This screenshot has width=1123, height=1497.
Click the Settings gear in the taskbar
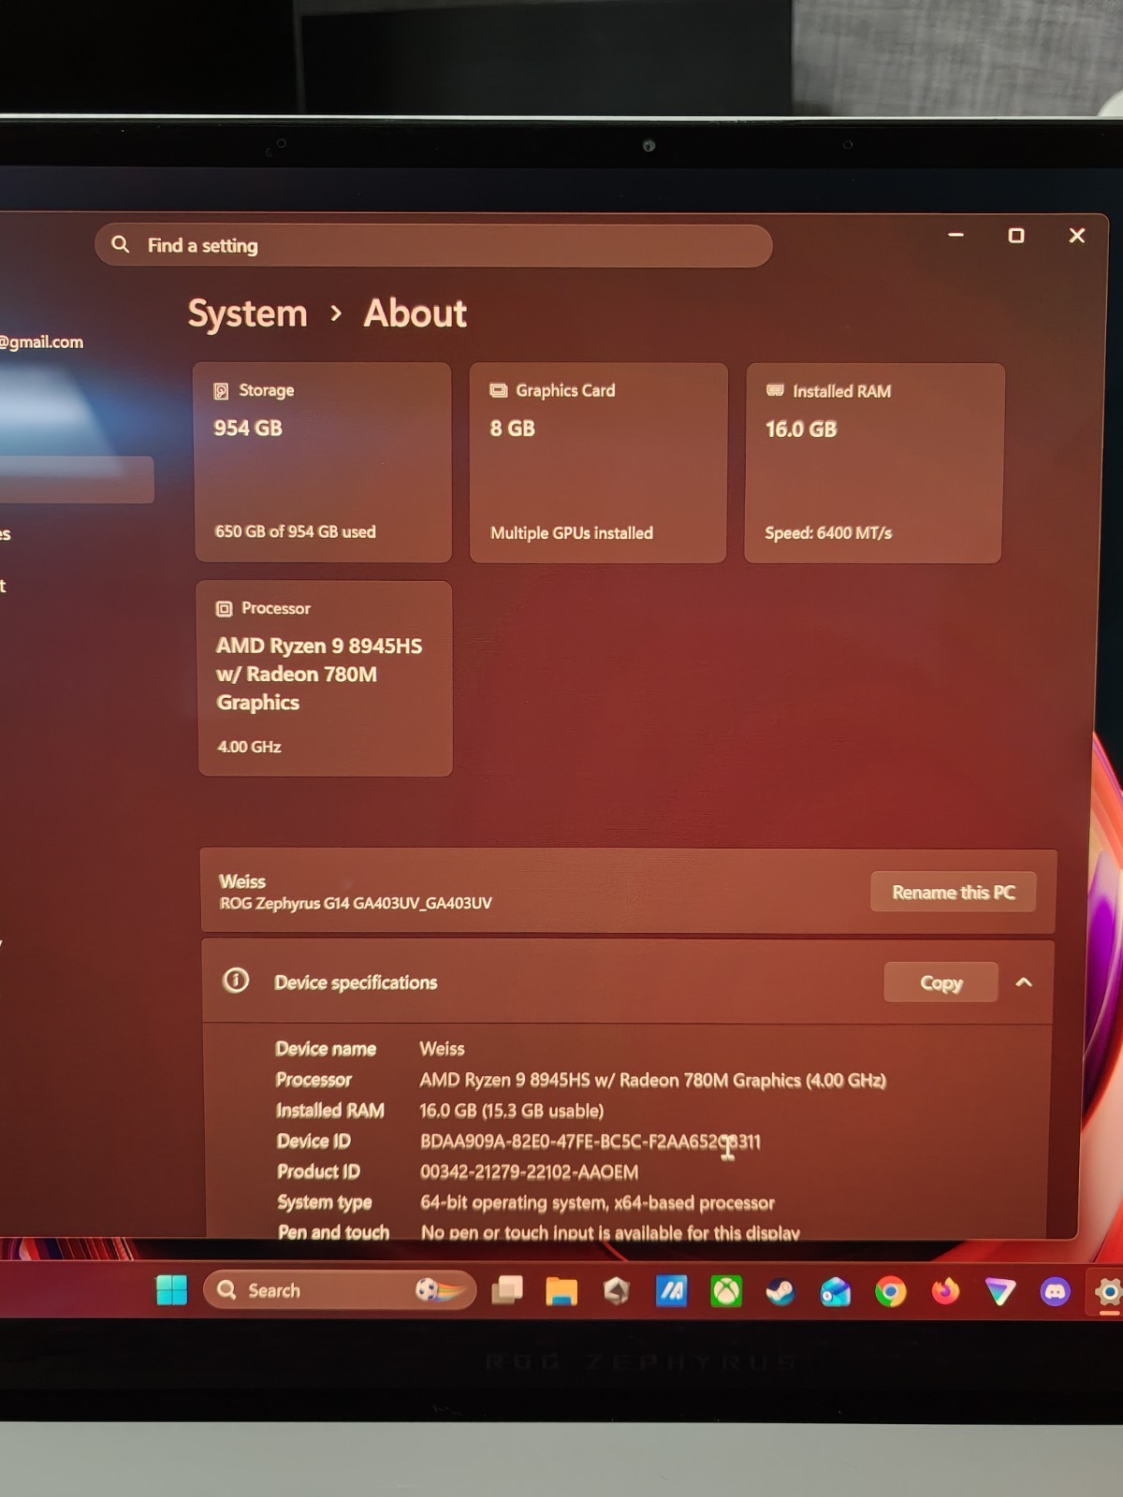[1108, 1292]
